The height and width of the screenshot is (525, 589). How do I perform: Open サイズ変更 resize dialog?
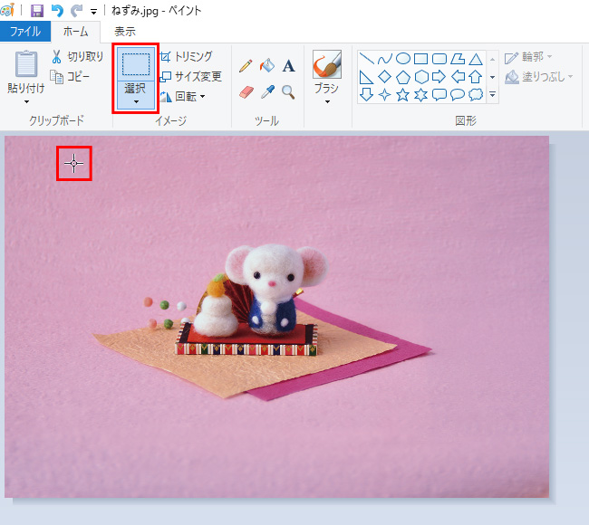tap(191, 77)
